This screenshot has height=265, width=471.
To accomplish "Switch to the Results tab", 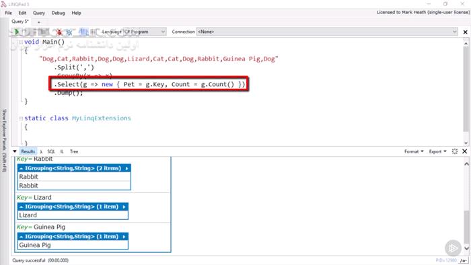I will tap(28, 151).
